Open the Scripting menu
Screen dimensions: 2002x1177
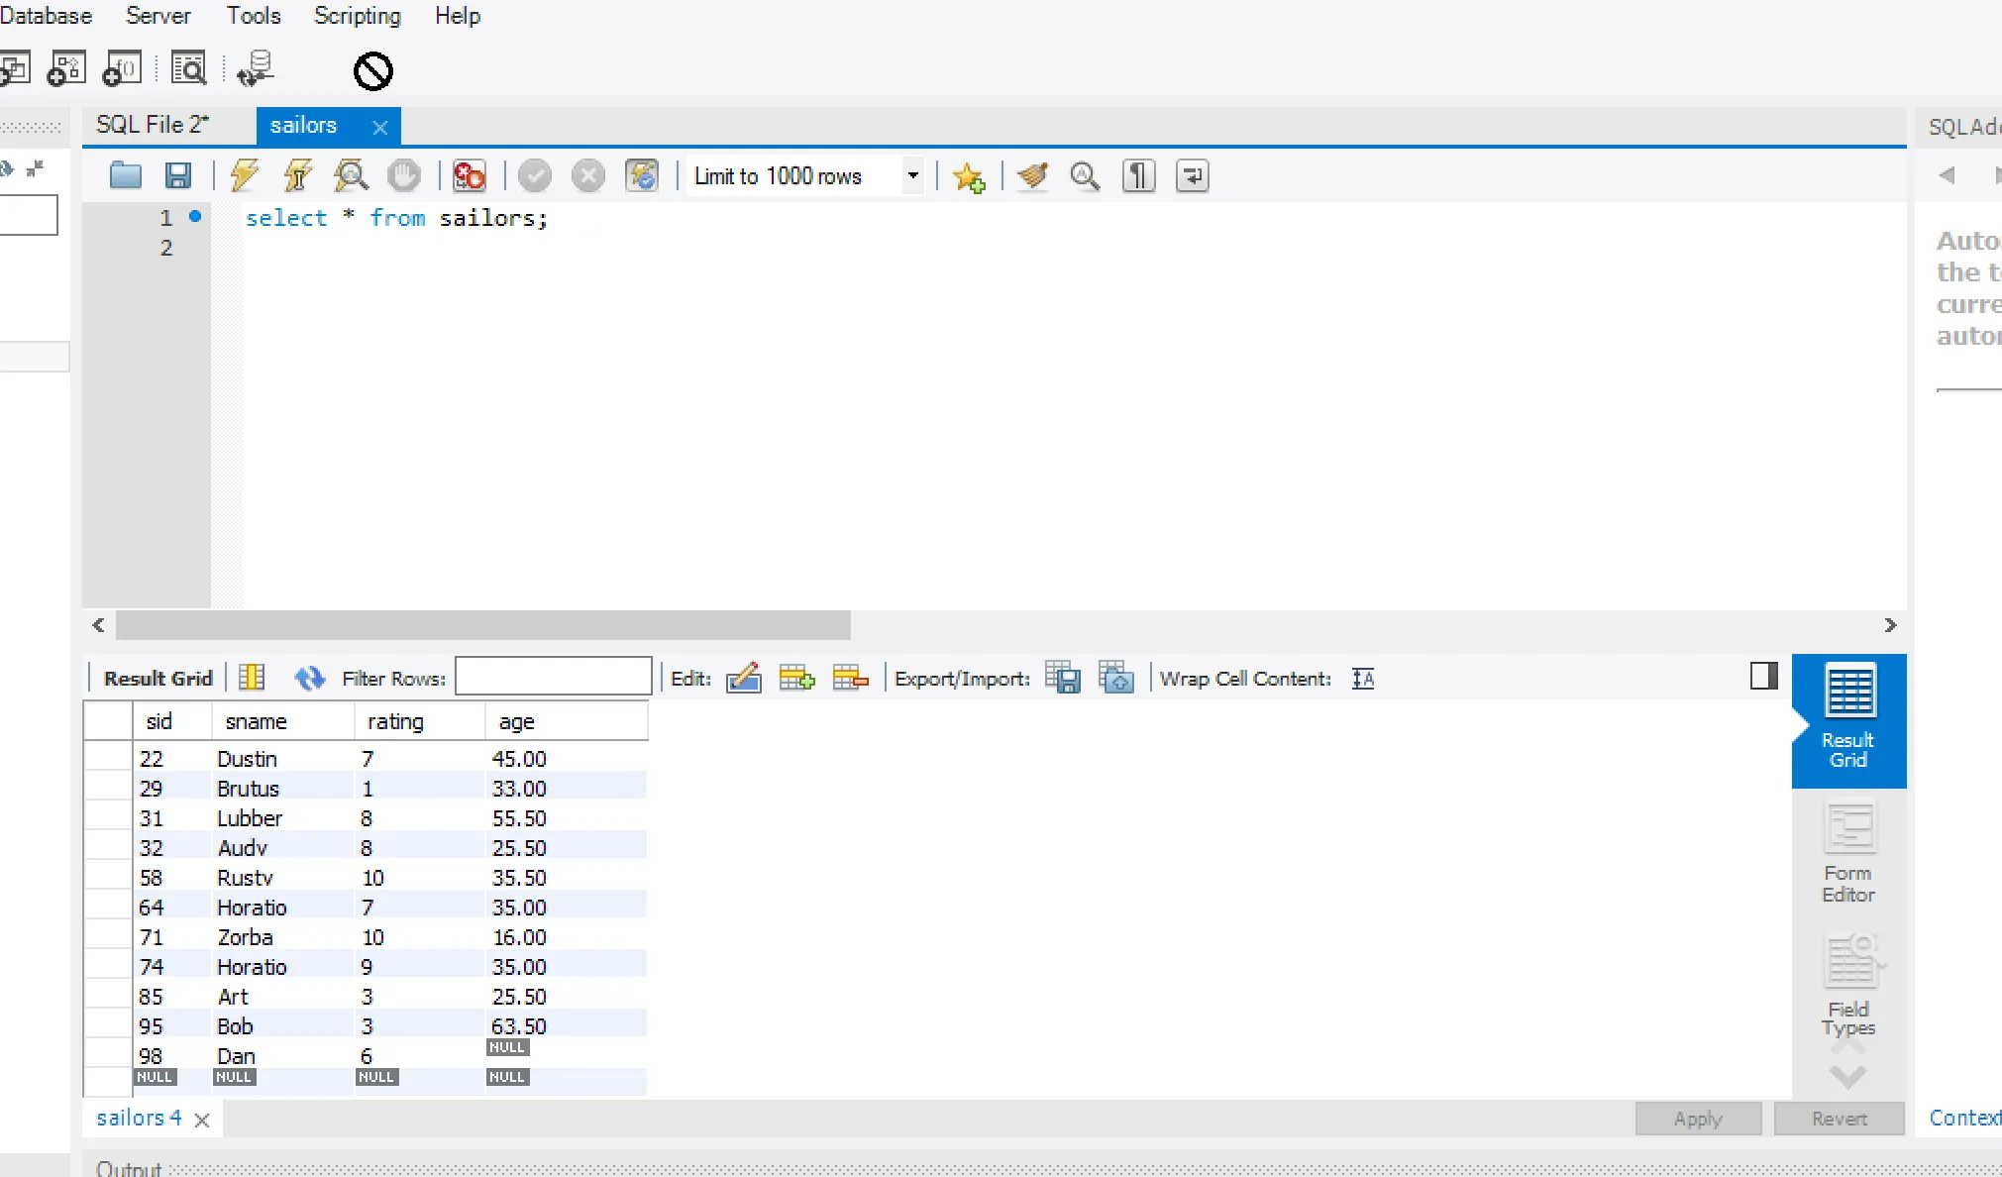(x=357, y=16)
